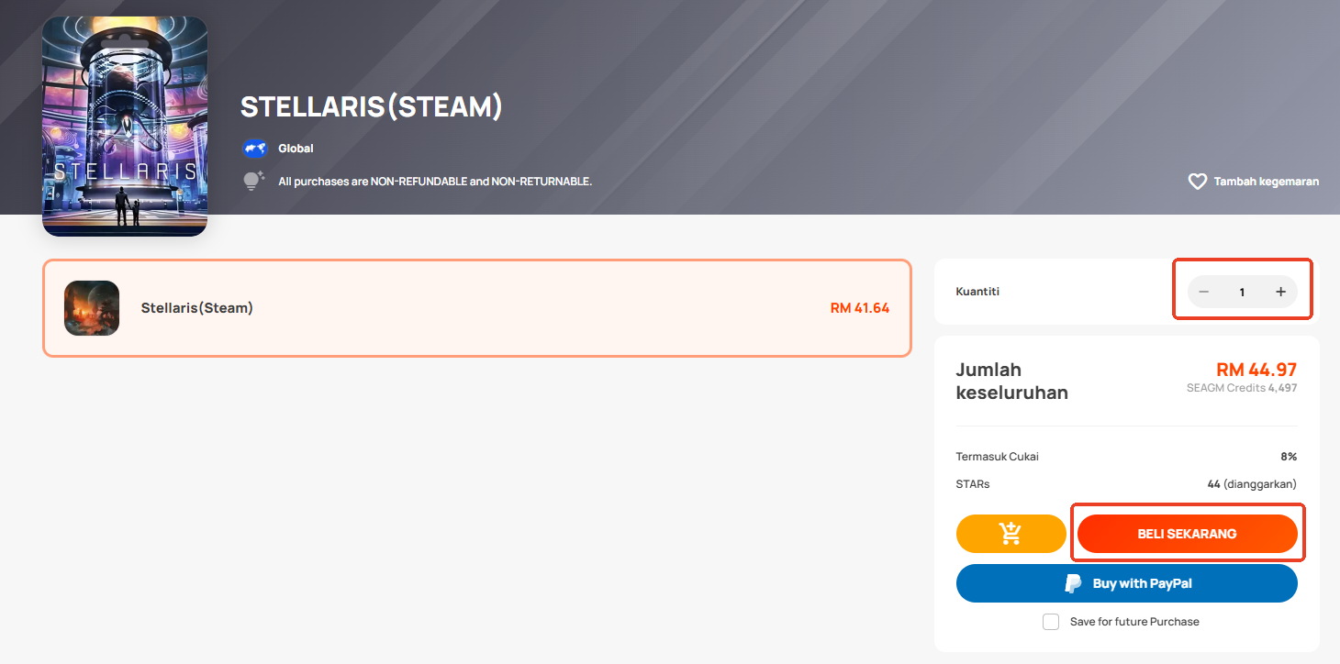Click the small Stellaris product icon

pos(92,308)
